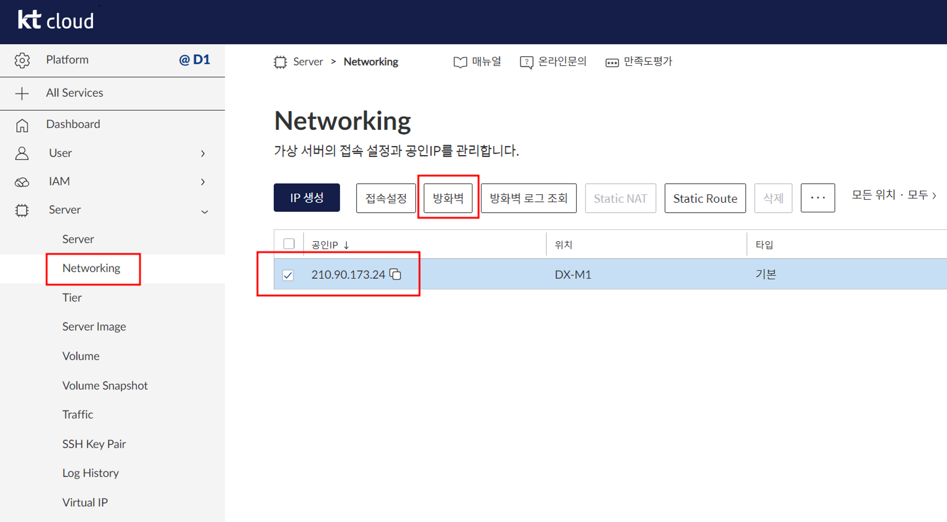Collapse the Server menu section

click(205, 211)
